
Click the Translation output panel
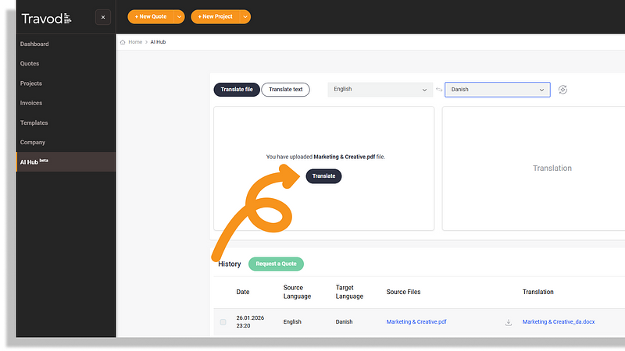coord(534,168)
